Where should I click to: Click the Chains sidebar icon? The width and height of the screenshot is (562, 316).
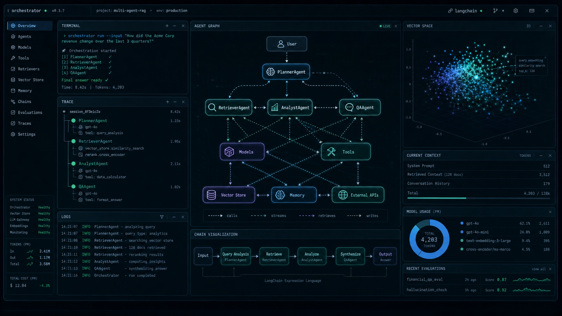coord(13,101)
